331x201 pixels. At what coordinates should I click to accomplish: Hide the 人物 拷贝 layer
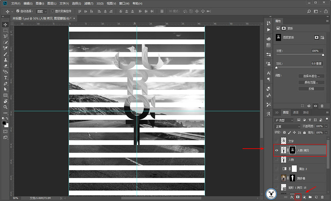276,150
